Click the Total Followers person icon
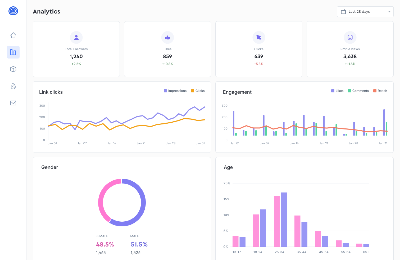The image size is (400, 260). pos(76,37)
